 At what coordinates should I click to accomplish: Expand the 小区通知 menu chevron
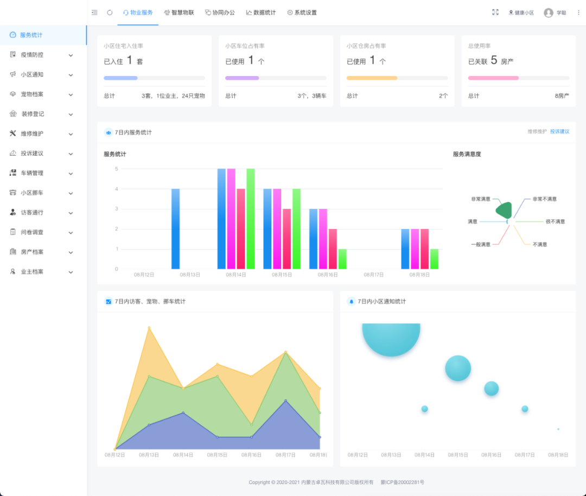[71, 75]
